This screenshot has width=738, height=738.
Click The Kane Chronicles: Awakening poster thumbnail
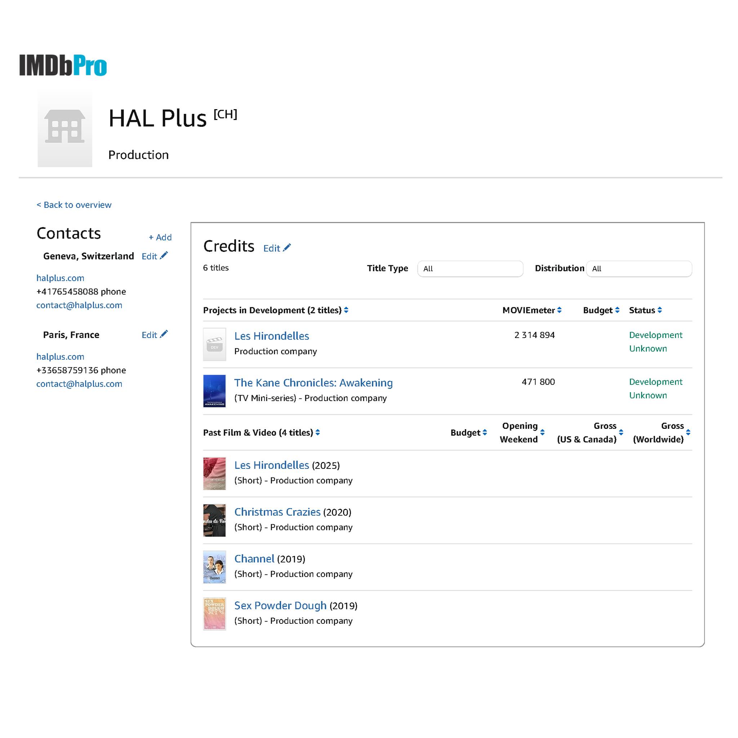[x=214, y=391]
